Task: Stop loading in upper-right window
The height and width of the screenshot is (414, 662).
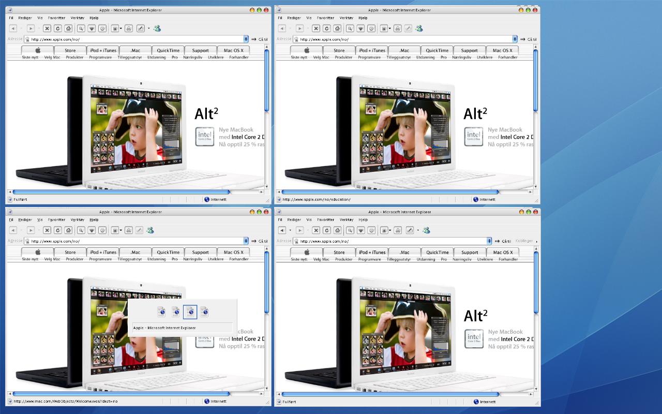Action: click(x=316, y=28)
